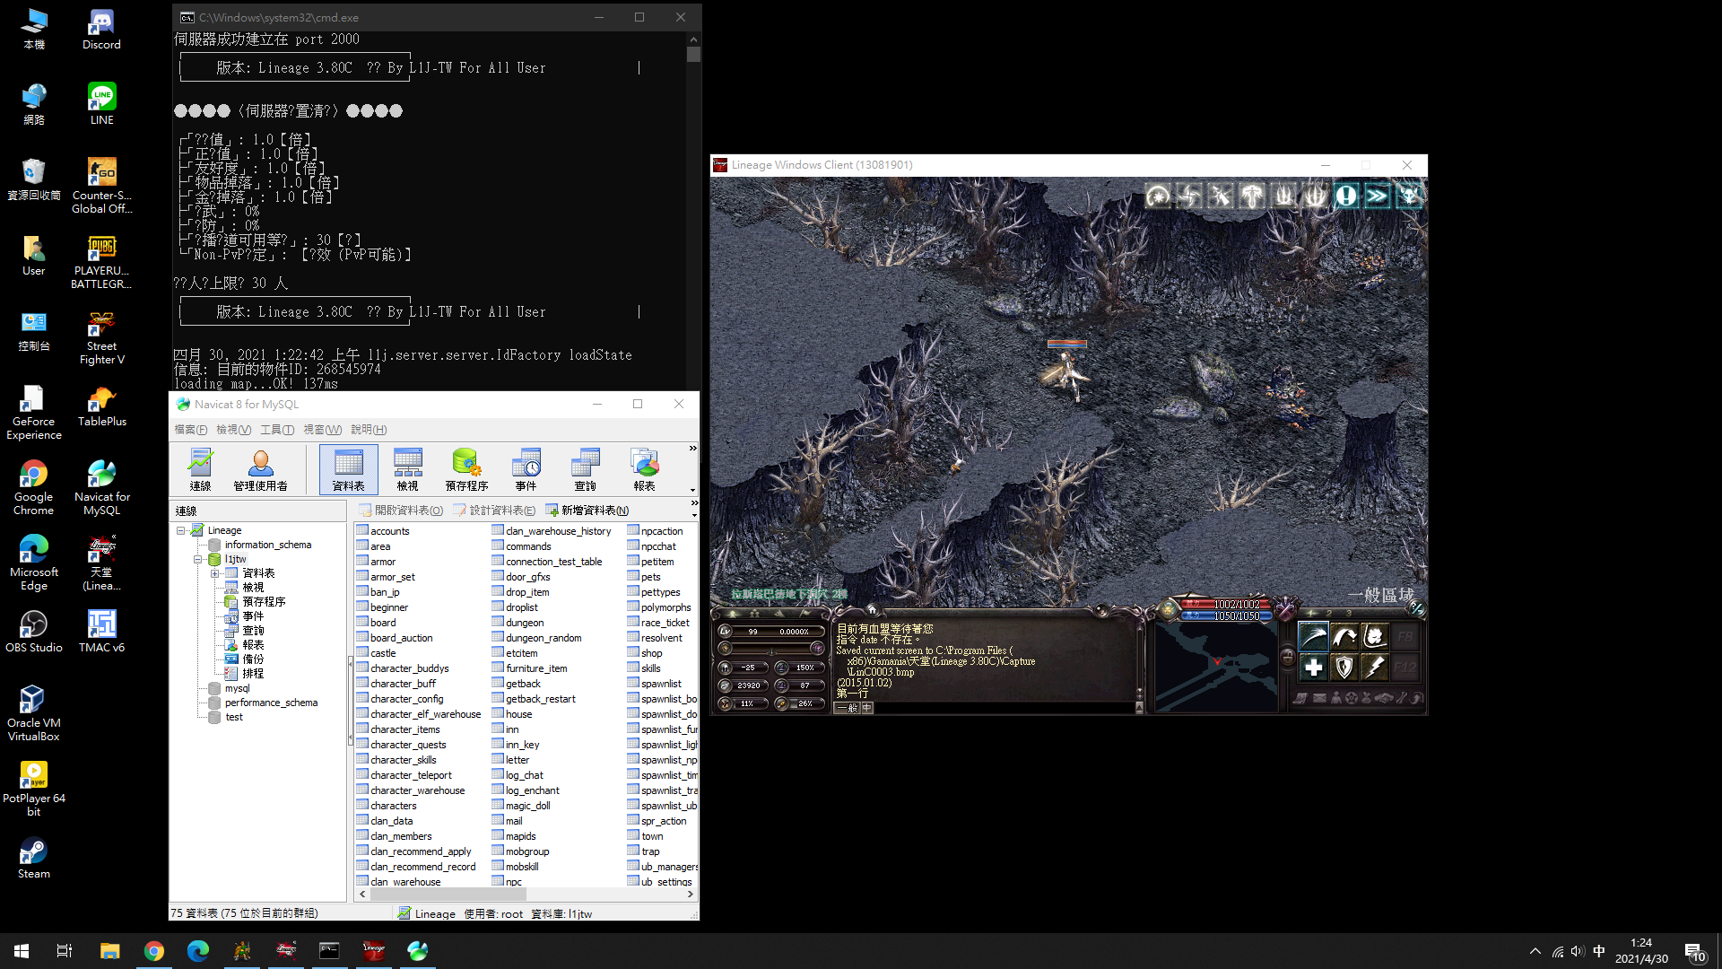Open the 工具(T) menu in Navicat
This screenshot has width=1722, height=969.
click(x=277, y=430)
